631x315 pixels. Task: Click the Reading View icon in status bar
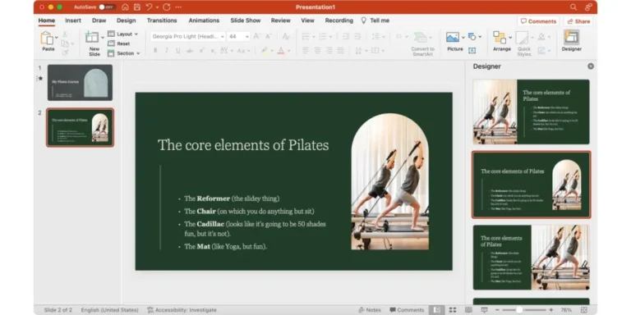(468, 310)
